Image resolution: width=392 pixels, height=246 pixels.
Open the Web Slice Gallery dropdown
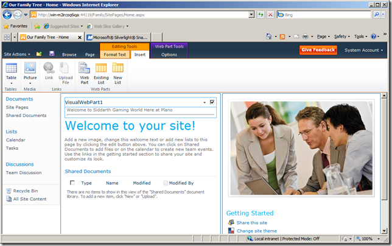point(127,26)
